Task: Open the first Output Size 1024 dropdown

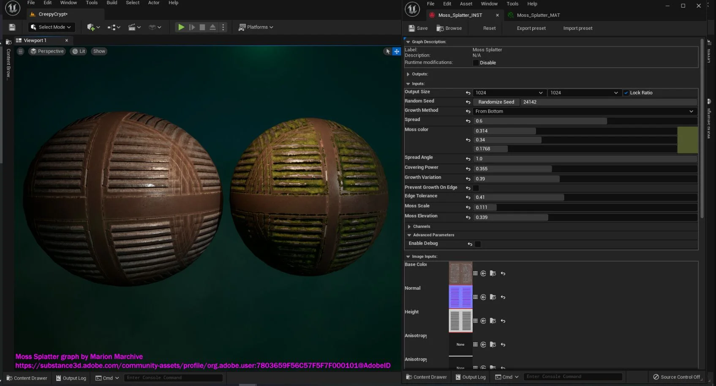Action: click(x=509, y=93)
